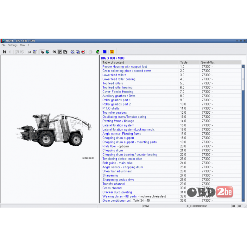This screenshot has height=247, width=247.
Task: Click the checklist notes toolbar icon
Action: (35, 52)
